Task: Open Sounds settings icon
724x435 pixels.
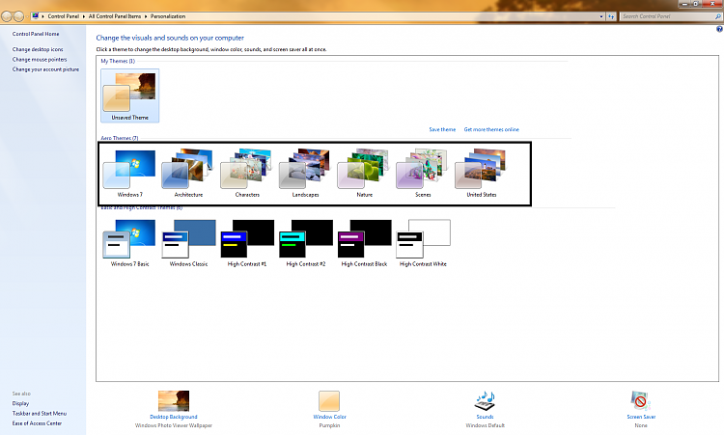Action: [485, 400]
